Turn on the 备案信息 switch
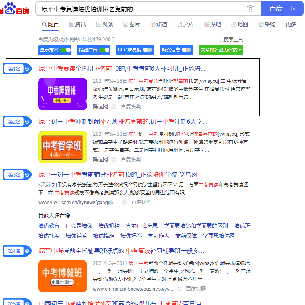 click(186, 50)
